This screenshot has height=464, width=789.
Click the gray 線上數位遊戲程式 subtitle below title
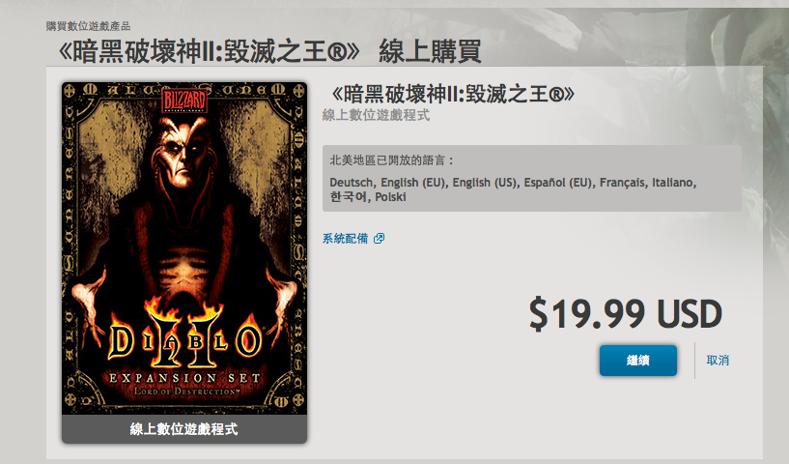(376, 115)
